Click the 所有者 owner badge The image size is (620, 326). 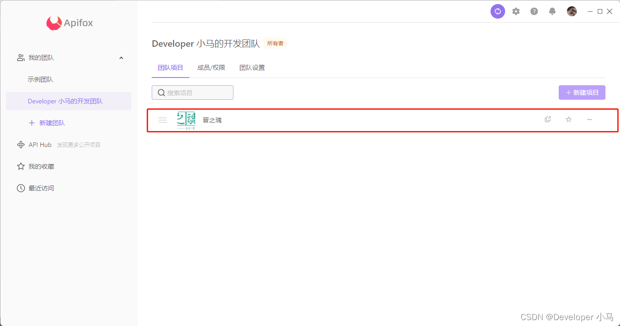coord(275,44)
